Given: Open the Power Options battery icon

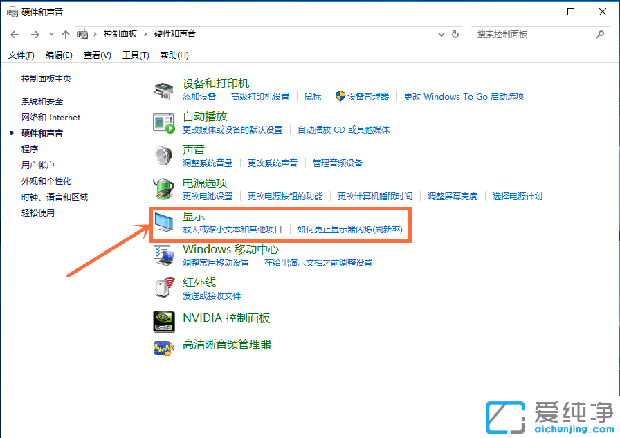Looking at the screenshot, I should 163,189.
